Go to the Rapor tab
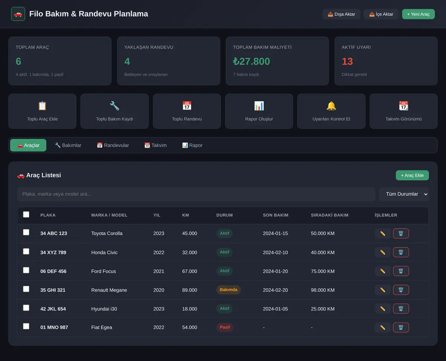This screenshot has height=361, width=446. tap(192, 145)
